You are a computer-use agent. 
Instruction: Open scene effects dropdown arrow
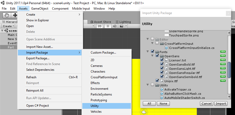126,26
